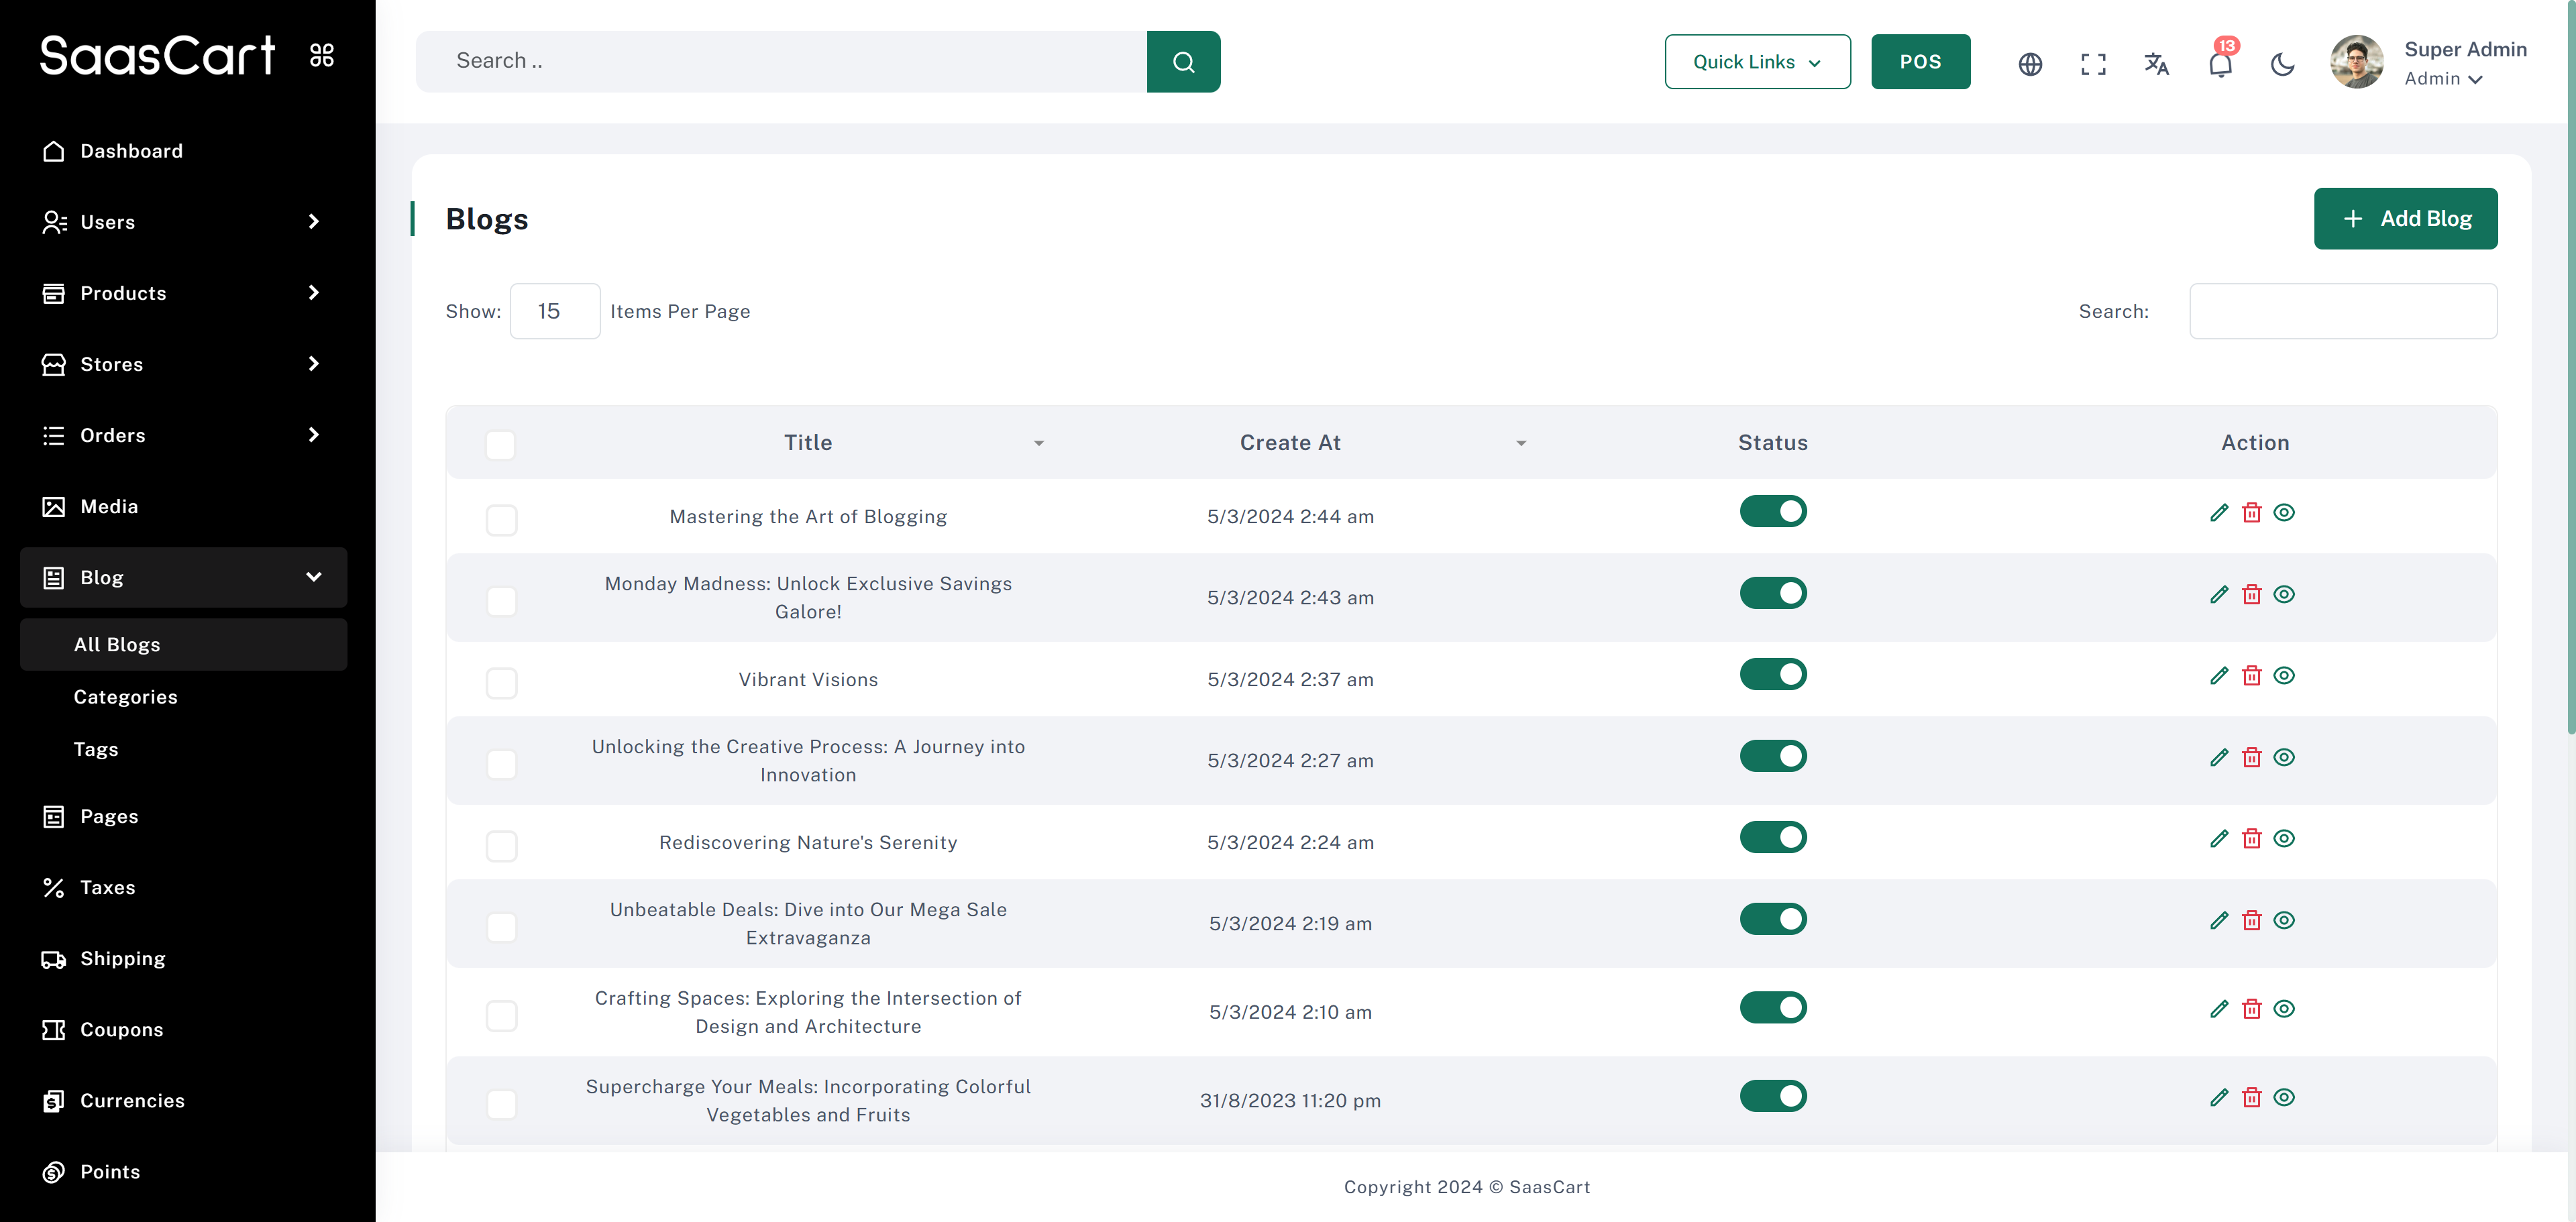Viewport: 2576px width, 1222px height.
Task: View the Rediscovering Nature's Serenity blog
Action: pyautogui.click(x=2284, y=839)
